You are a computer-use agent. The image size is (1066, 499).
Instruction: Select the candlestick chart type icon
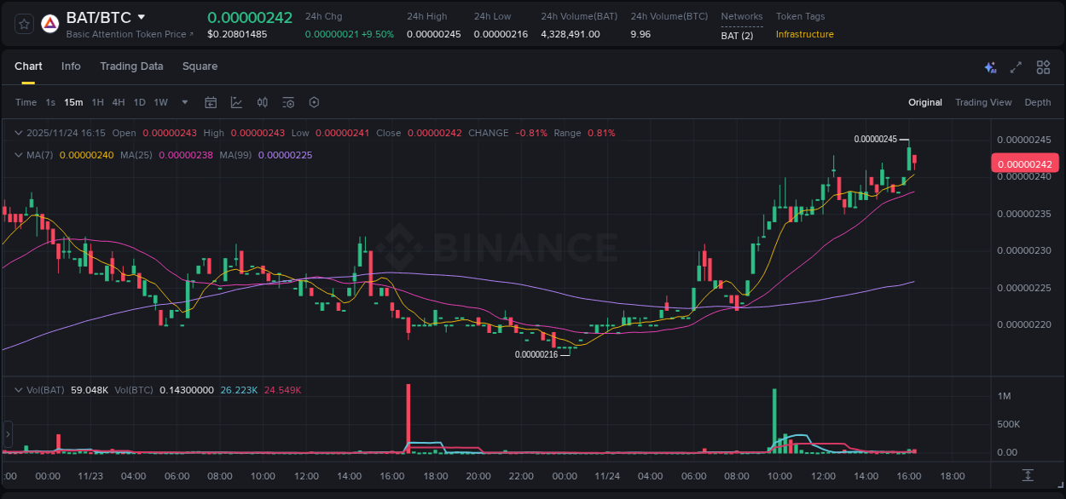pos(262,102)
